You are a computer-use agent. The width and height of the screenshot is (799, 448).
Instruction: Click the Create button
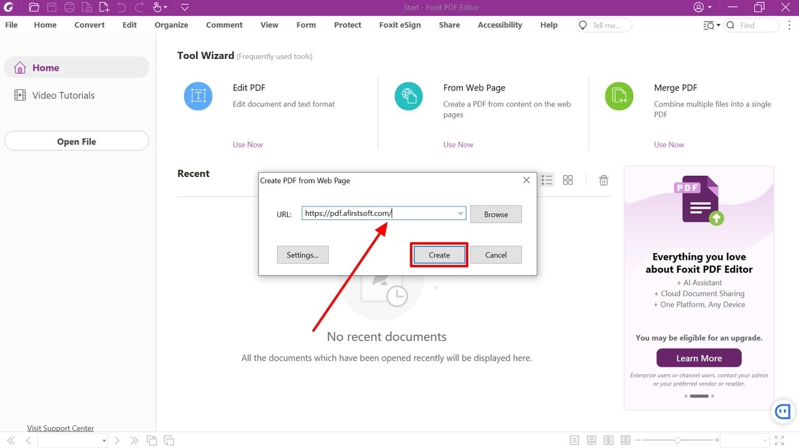coord(439,255)
